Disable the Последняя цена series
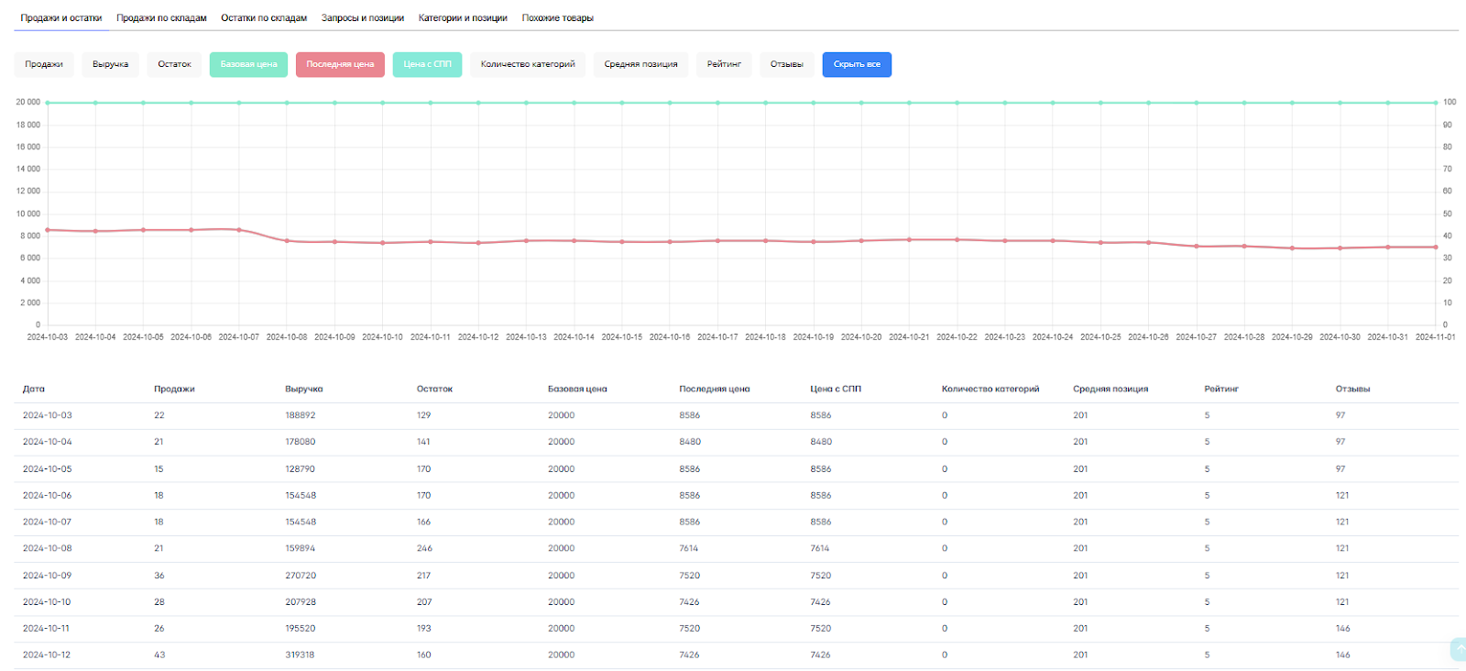This screenshot has height=671, width=1466. point(340,64)
